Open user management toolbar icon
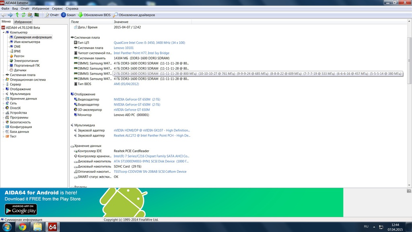This screenshot has width=412, height=232. (x=30, y=15)
